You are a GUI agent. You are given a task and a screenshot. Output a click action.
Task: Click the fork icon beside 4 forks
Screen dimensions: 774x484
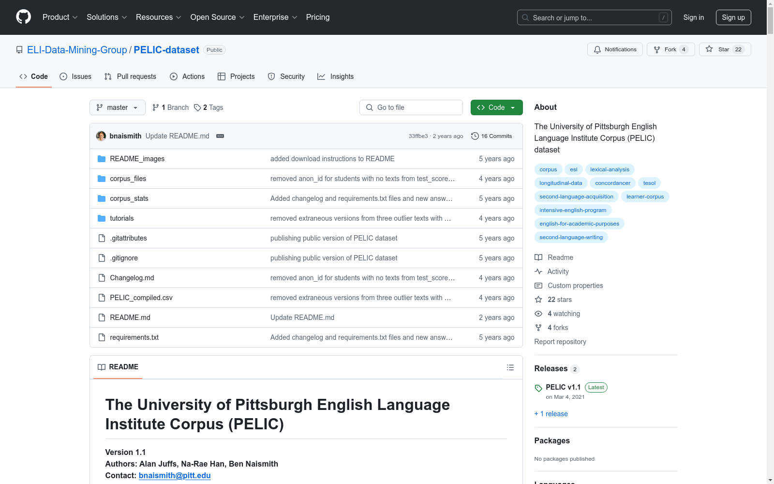pyautogui.click(x=538, y=328)
